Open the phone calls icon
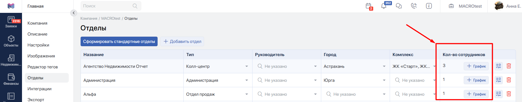This screenshot has height=102, width=522. pos(414,6)
